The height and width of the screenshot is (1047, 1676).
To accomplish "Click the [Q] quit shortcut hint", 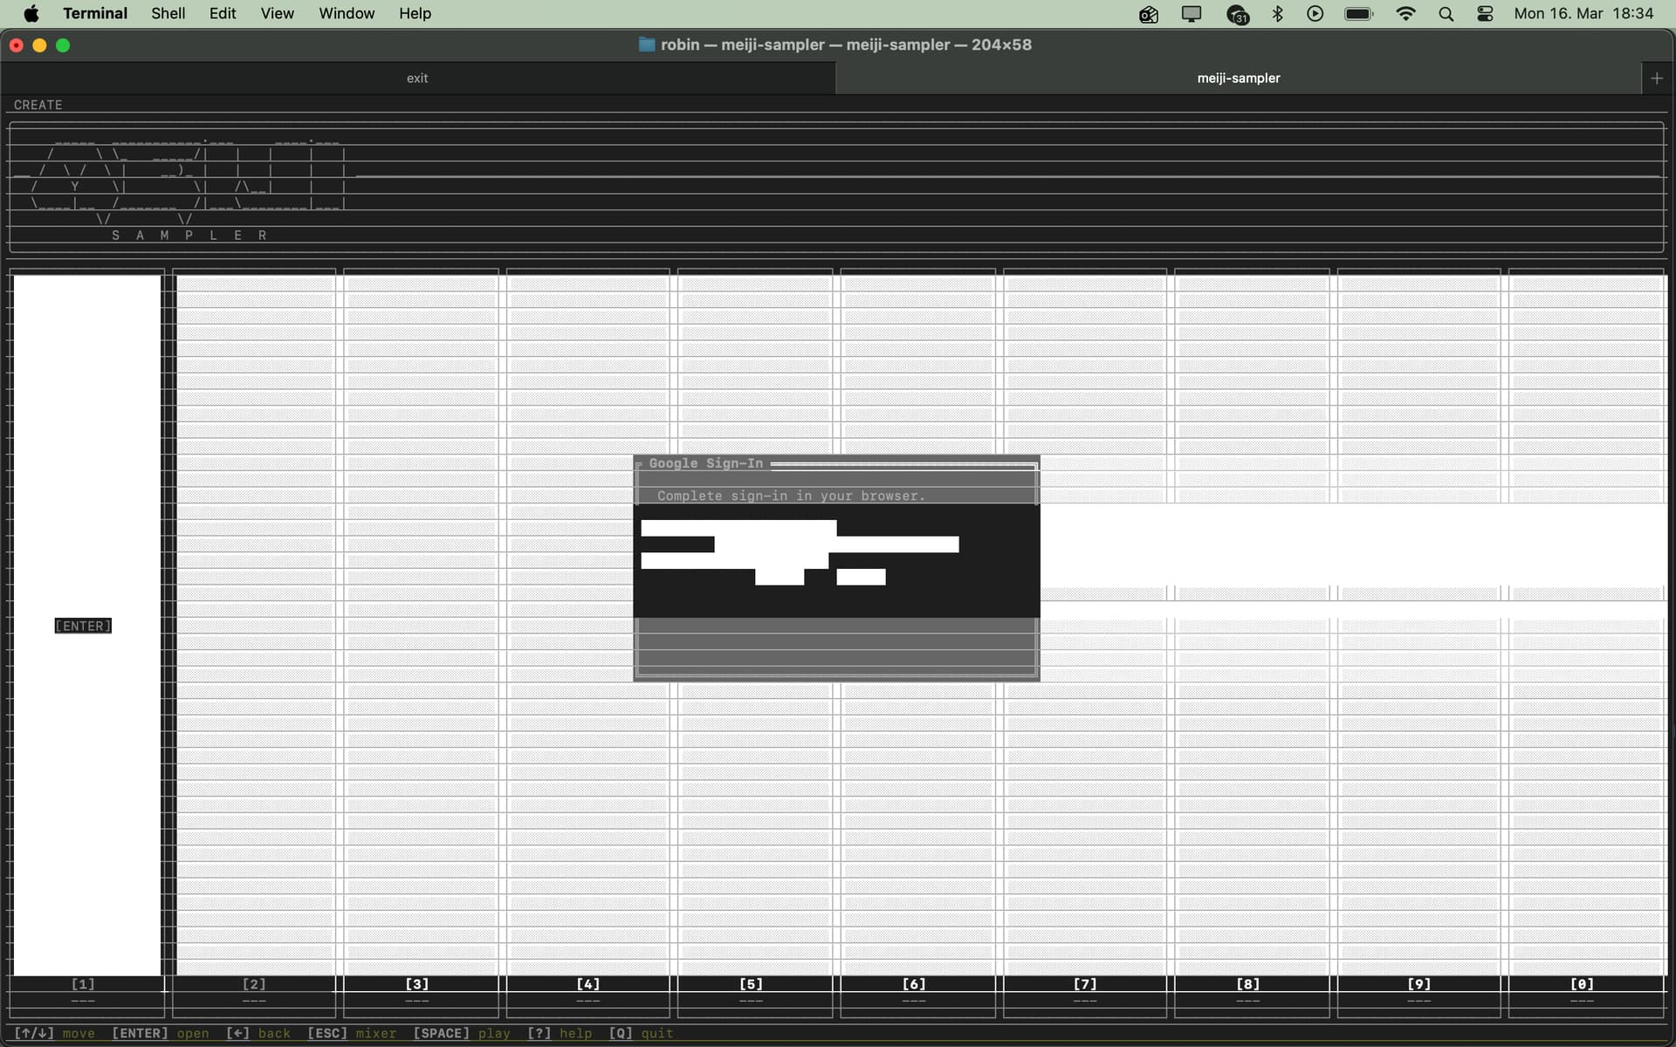I will (641, 1033).
